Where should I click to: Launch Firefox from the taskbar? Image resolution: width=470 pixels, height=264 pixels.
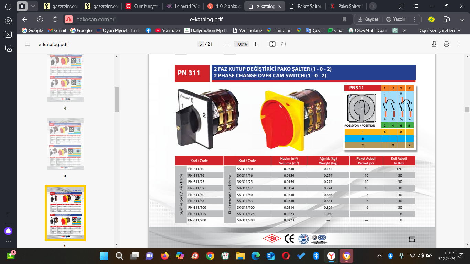pyautogui.click(x=164, y=256)
